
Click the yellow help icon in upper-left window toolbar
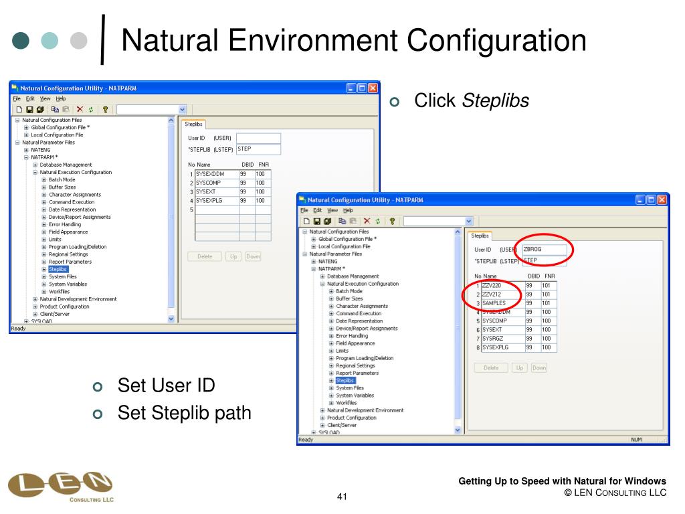point(105,110)
